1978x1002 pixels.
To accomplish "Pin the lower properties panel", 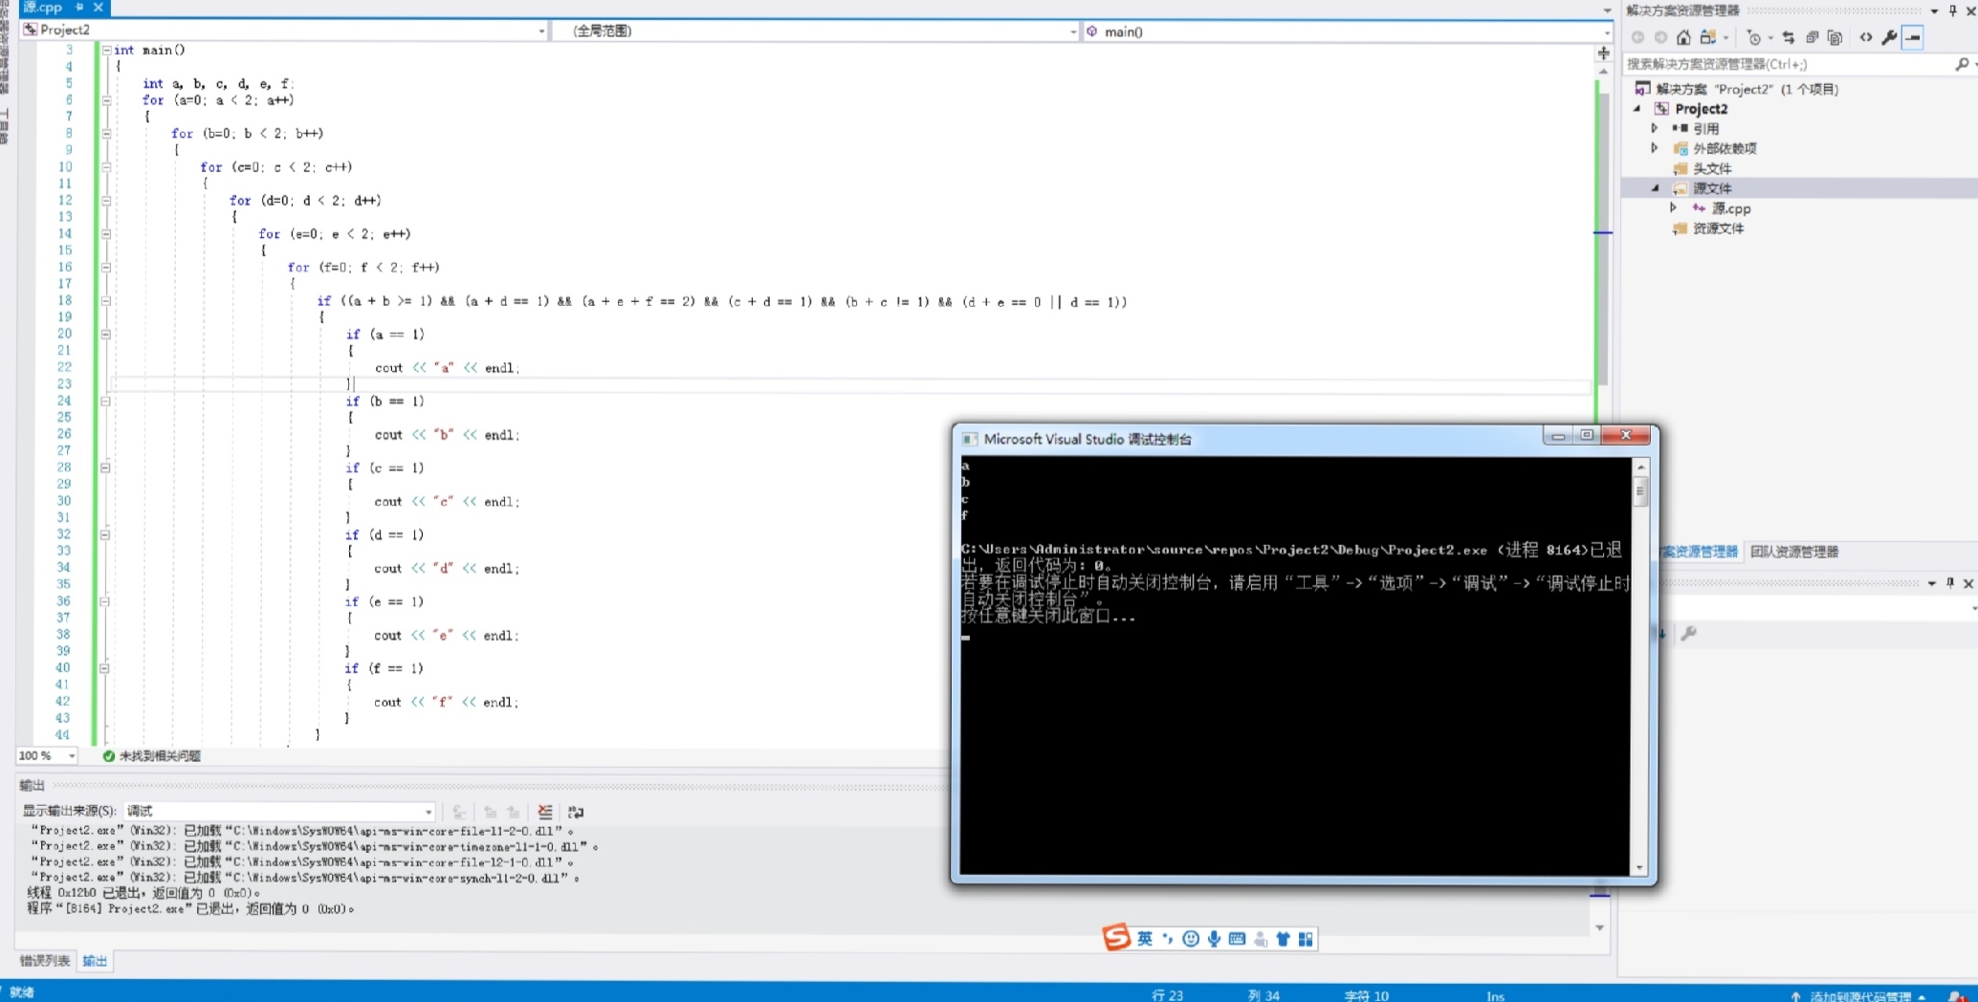I will (1950, 582).
